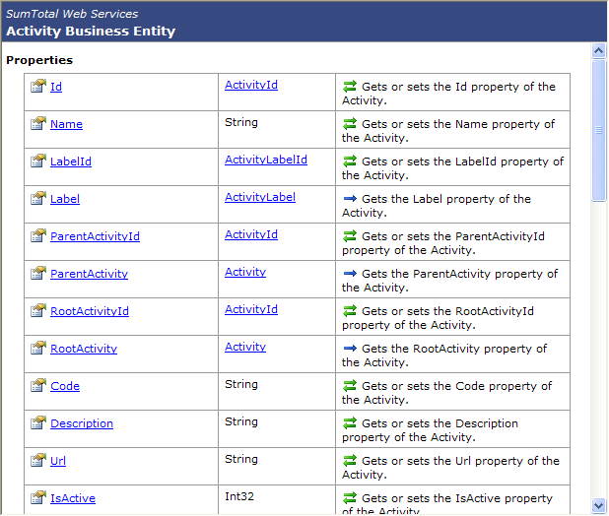Screen dimensions: 609x516
Task: Open the Id property link
Action: [x=56, y=87]
